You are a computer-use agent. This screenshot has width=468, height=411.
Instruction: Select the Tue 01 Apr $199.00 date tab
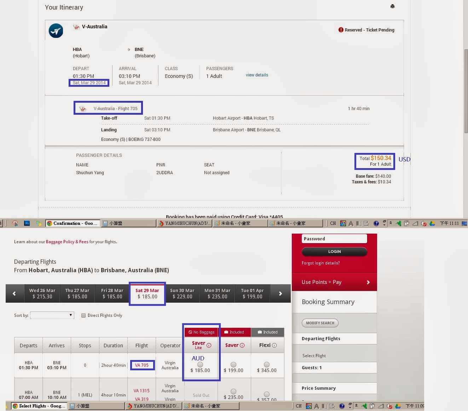252,293
